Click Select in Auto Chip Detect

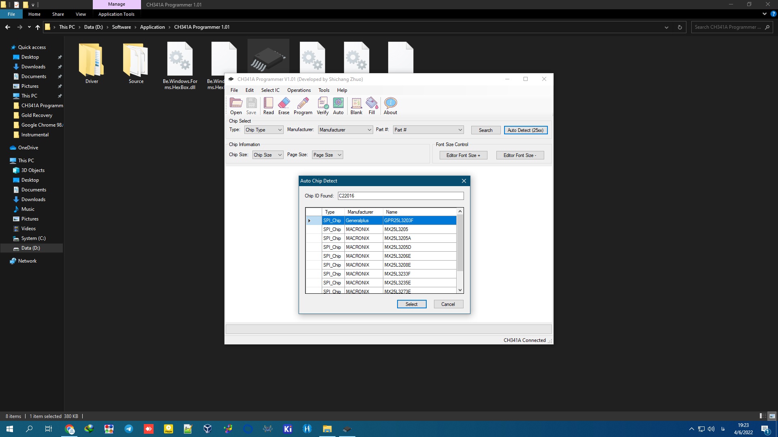411,304
